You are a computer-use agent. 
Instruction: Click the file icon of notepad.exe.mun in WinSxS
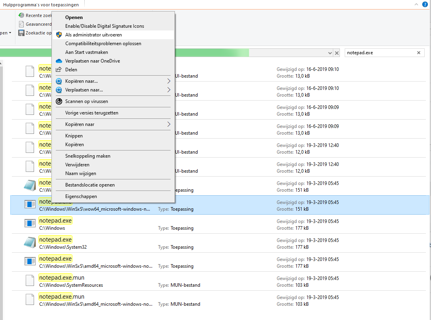point(30,299)
